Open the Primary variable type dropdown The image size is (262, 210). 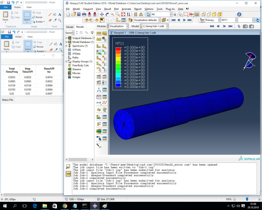tap(219, 20)
